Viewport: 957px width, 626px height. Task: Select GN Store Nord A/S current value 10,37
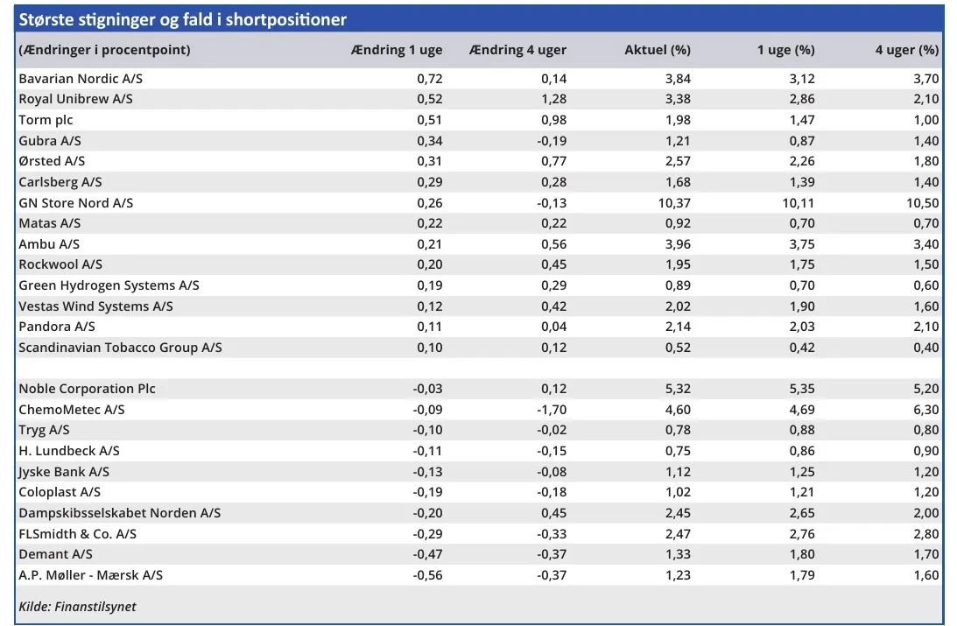coord(673,203)
